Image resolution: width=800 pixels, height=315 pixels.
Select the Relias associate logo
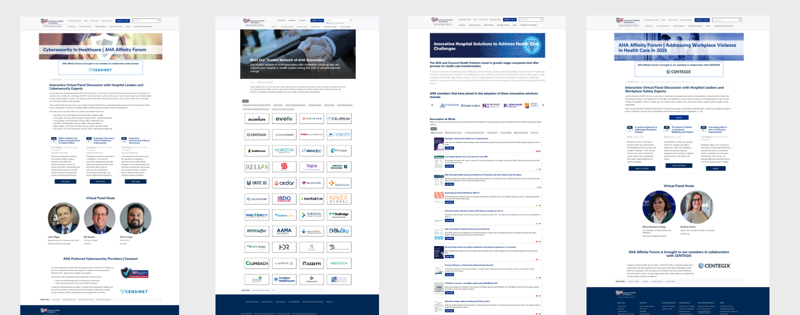[x=257, y=166]
